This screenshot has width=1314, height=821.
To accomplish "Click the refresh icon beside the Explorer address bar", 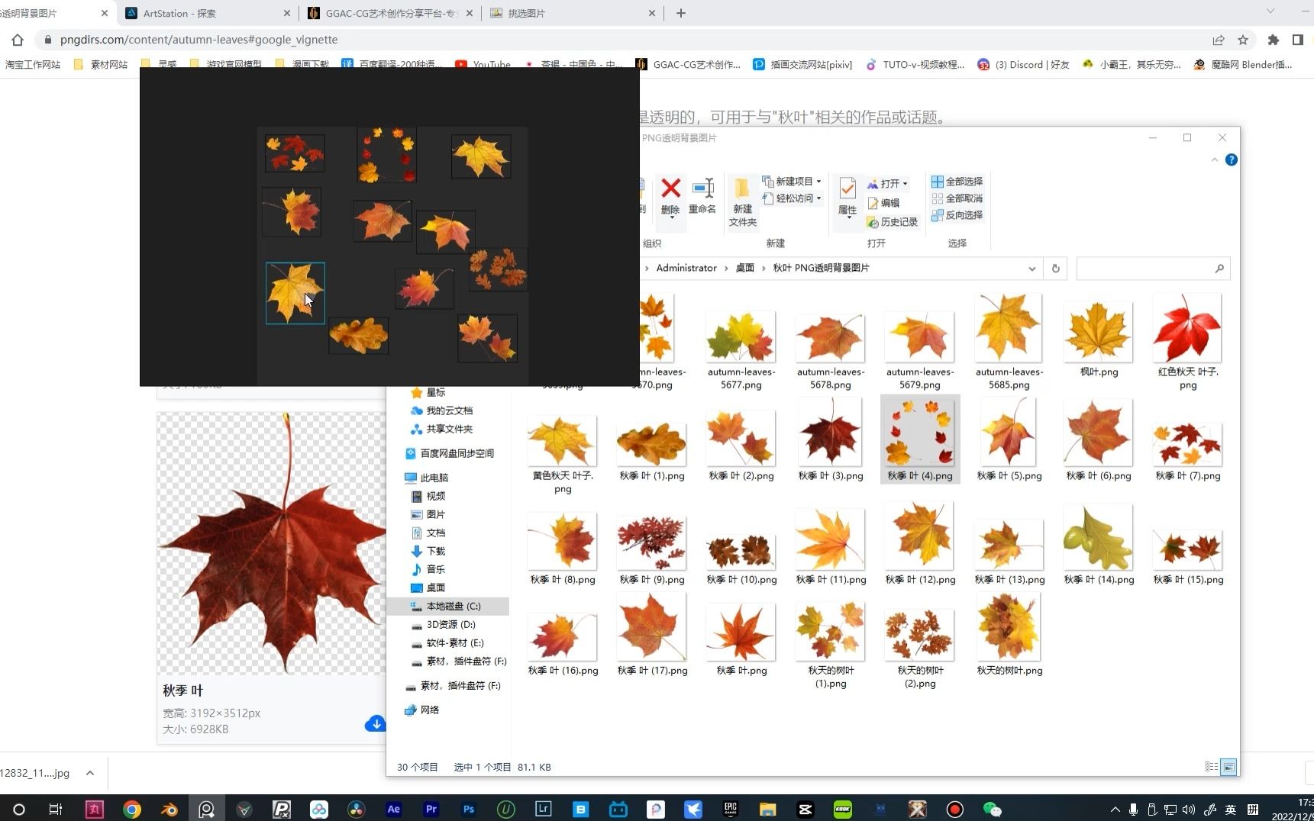I will pos(1057,268).
